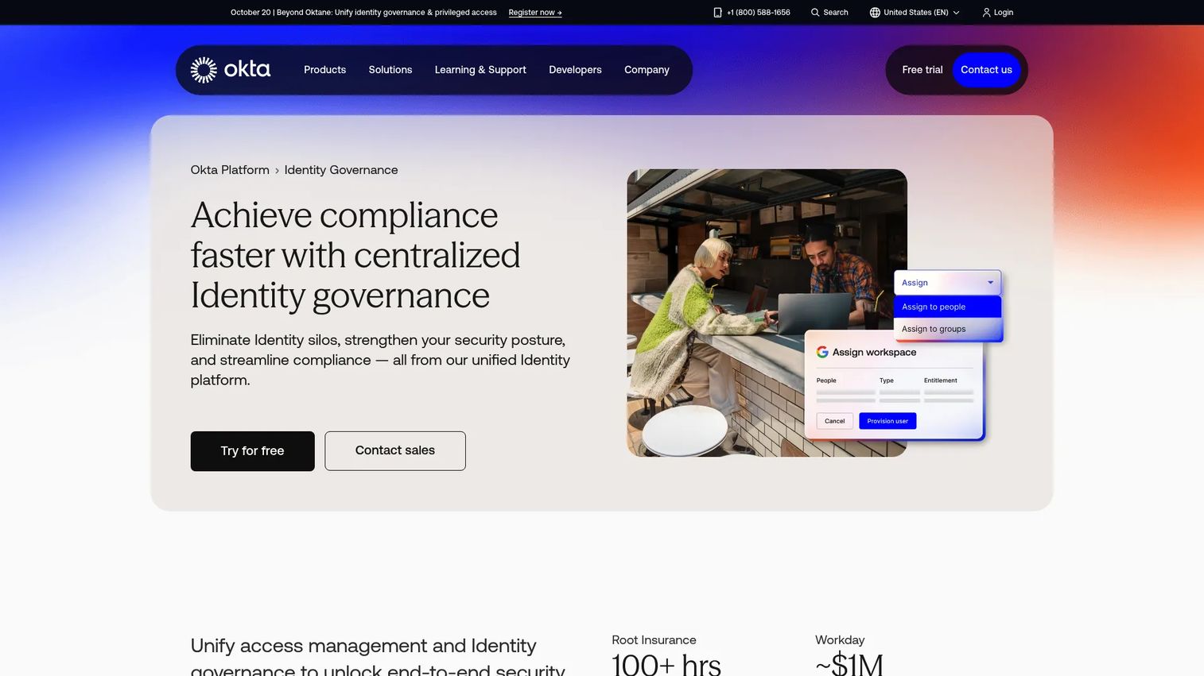Click the Contact us button
The height and width of the screenshot is (676, 1204).
[x=986, y=70]
